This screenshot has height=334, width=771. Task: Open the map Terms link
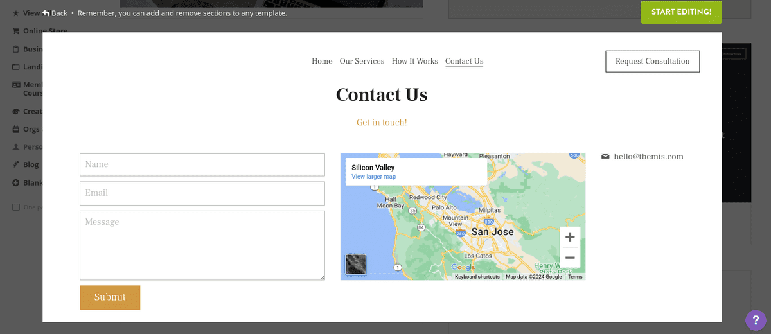575,277
